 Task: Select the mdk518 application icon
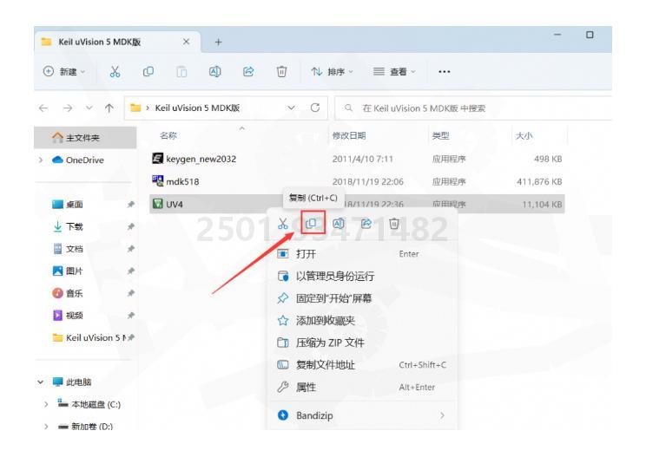(x=157, y=181)
